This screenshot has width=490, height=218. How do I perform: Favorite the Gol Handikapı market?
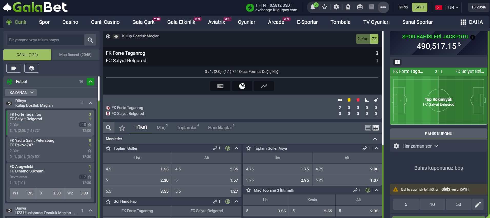click(x=108, y=201)
